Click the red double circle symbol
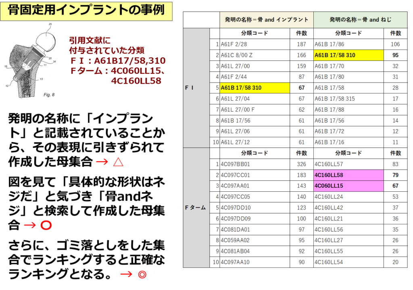Viewport: 413px width, 290px height. [142, 275]
